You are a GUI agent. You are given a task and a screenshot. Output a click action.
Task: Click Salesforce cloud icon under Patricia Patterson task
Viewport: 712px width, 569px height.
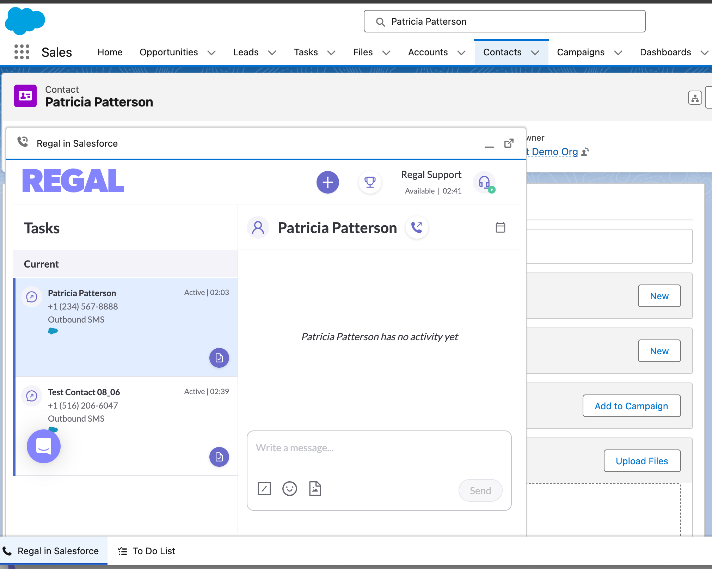53,331
